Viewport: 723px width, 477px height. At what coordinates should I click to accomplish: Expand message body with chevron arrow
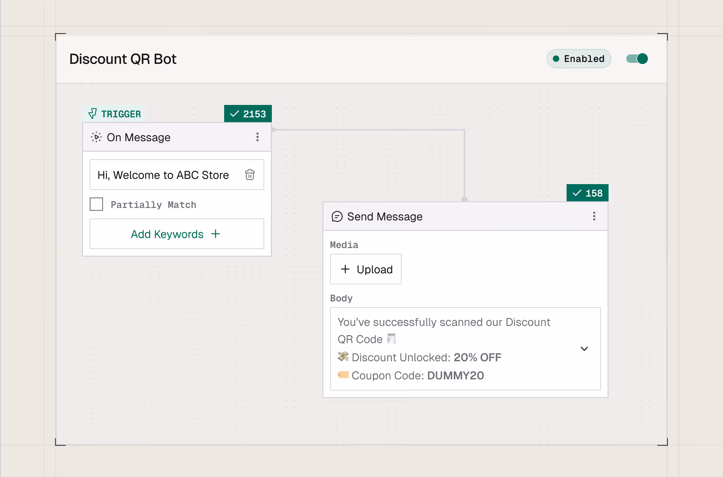click(x=584, y=349)
